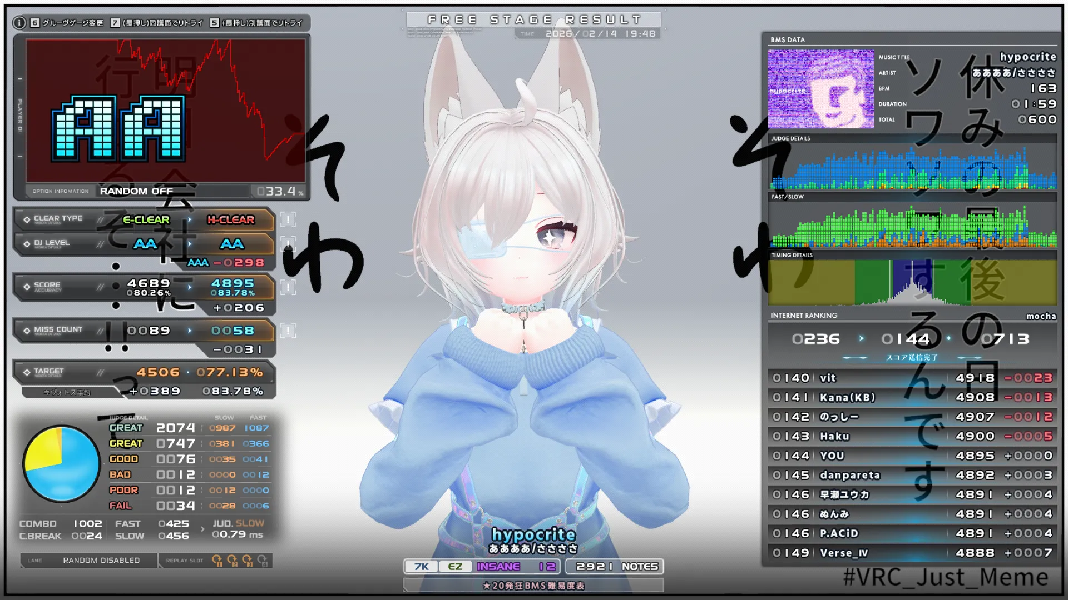The image size is (1068, 600).
Task: Select replay slot 1 icon
Action: click(217, 561)
